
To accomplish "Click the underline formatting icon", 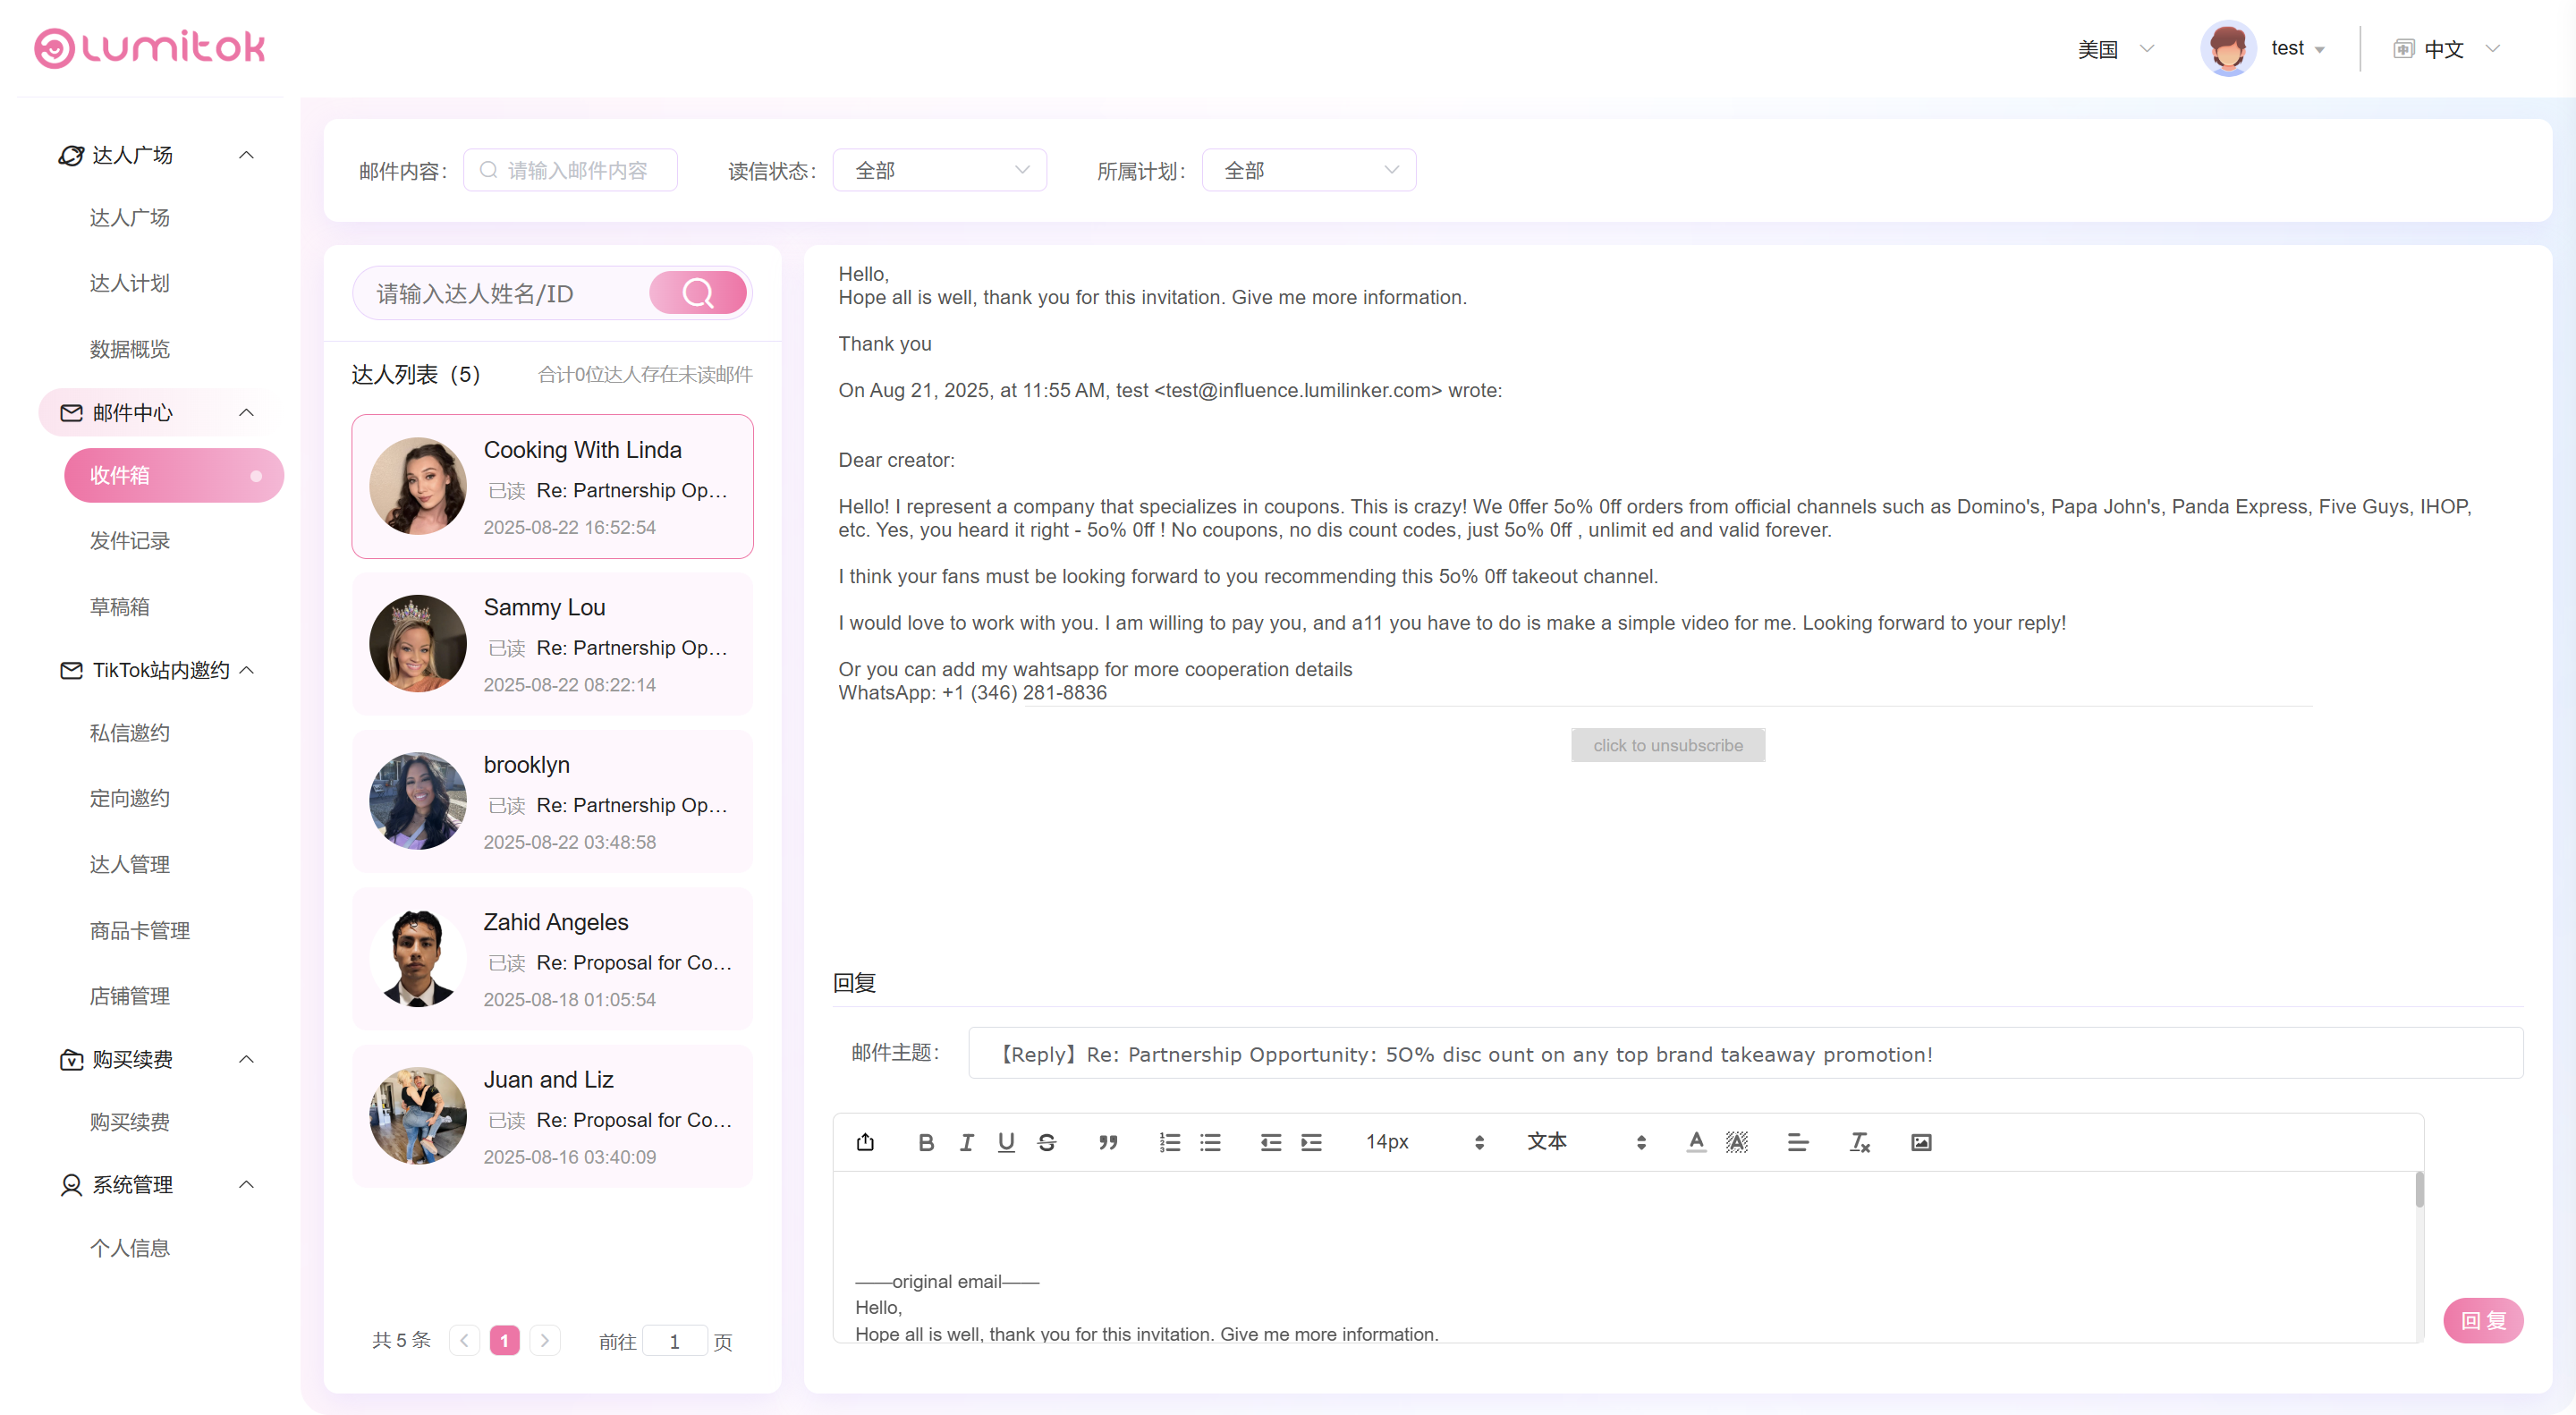I will [x=1006, y=1142].
